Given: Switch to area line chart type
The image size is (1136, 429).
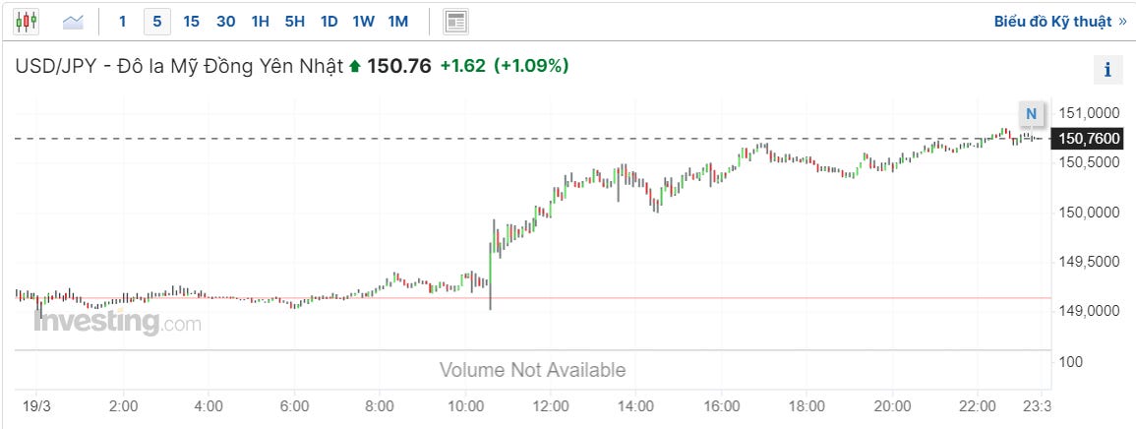Looking at the screenshot, I should 74,21.
